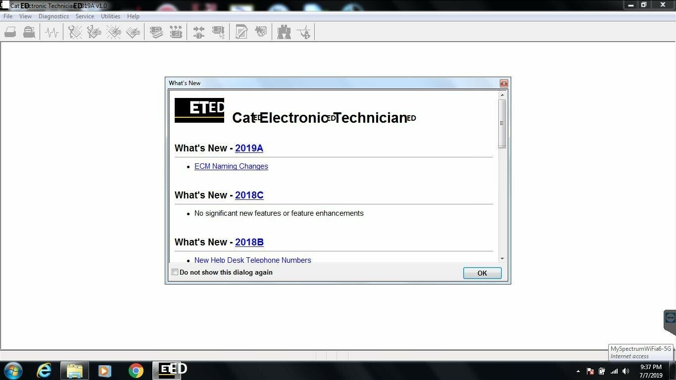The image size is (676, 380).
Task: Click the second printer icon with document
Action: point(29,33)
